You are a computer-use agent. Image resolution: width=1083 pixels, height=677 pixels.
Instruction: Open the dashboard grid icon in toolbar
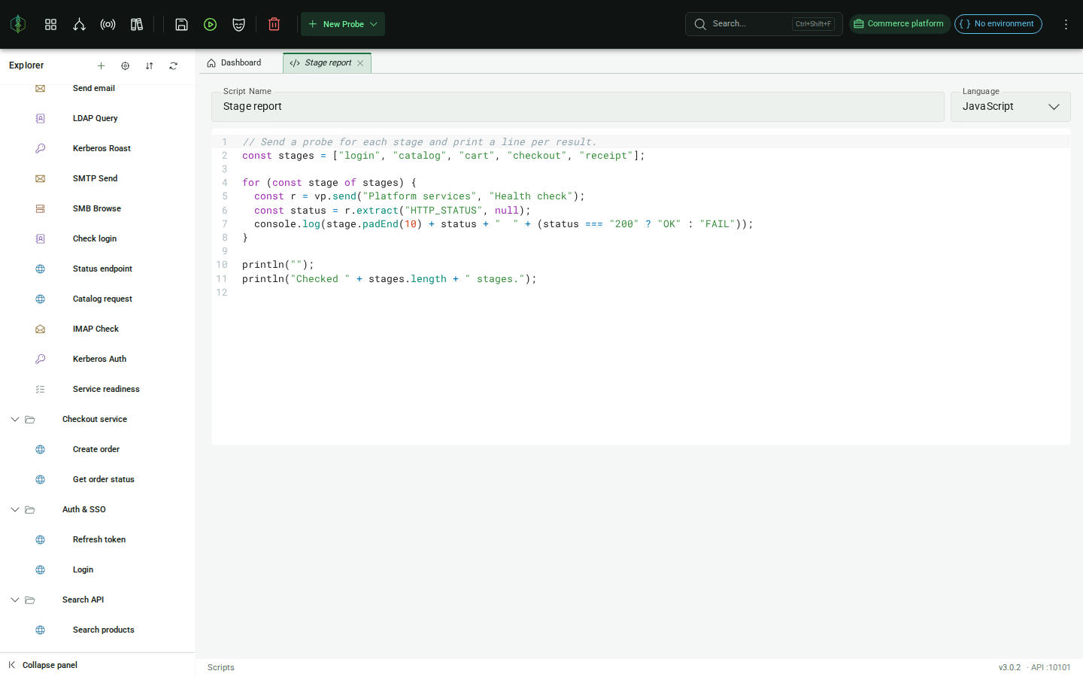(50, 24)
